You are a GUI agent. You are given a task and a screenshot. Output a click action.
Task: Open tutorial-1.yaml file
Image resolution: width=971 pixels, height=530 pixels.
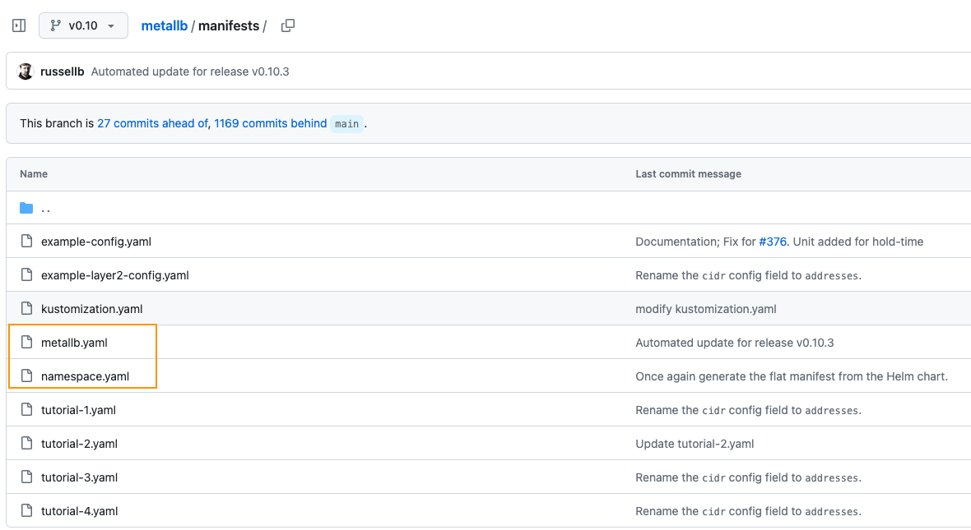click(78, 410)
